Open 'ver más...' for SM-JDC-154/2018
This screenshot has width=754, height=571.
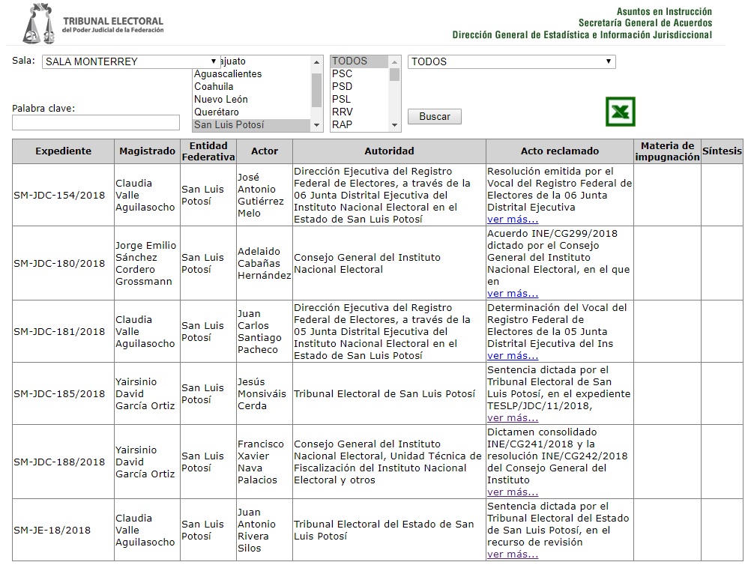pyautogui.click(x=513, y=220)
